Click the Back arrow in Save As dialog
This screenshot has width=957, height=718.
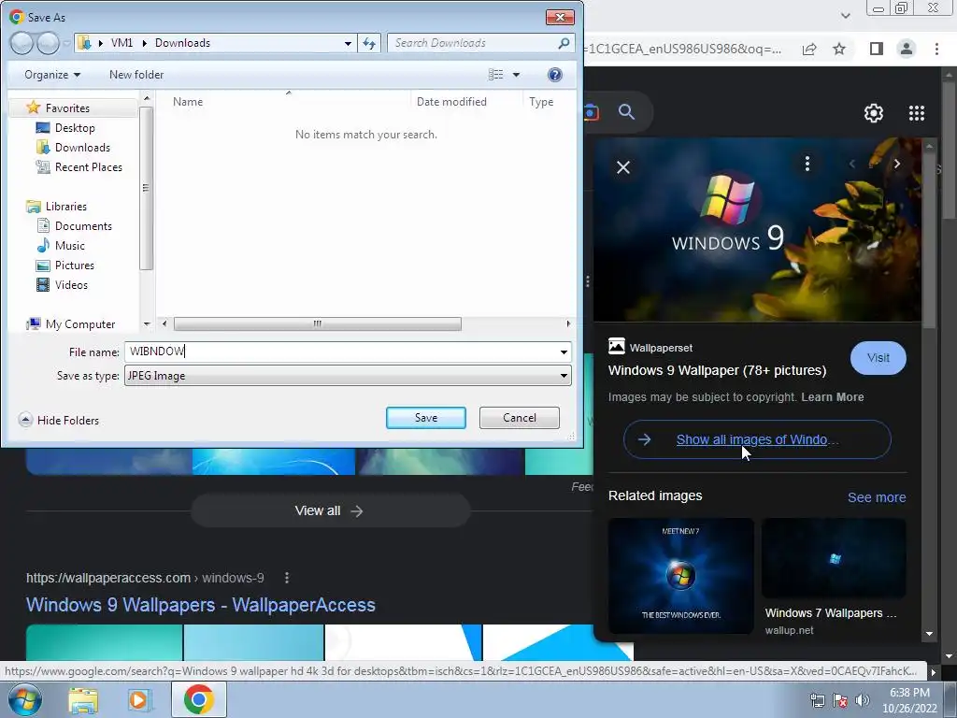click(x=22, y=43)
